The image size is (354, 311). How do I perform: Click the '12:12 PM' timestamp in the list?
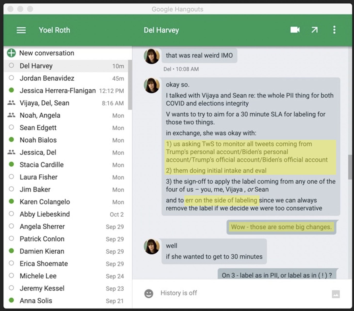click(111, 91)
